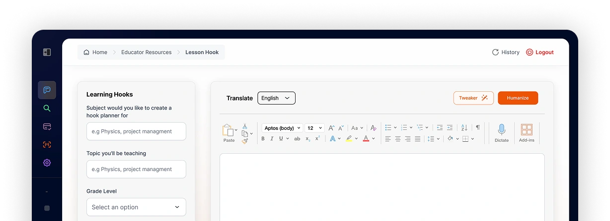The image size is (610, 221).
Task: Center align text
Action: pos(398,139)
